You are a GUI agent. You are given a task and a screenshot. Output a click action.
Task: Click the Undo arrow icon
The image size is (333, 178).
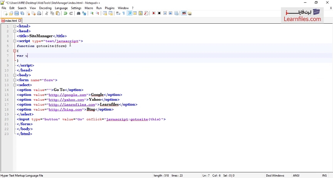[x=65, y=13]
